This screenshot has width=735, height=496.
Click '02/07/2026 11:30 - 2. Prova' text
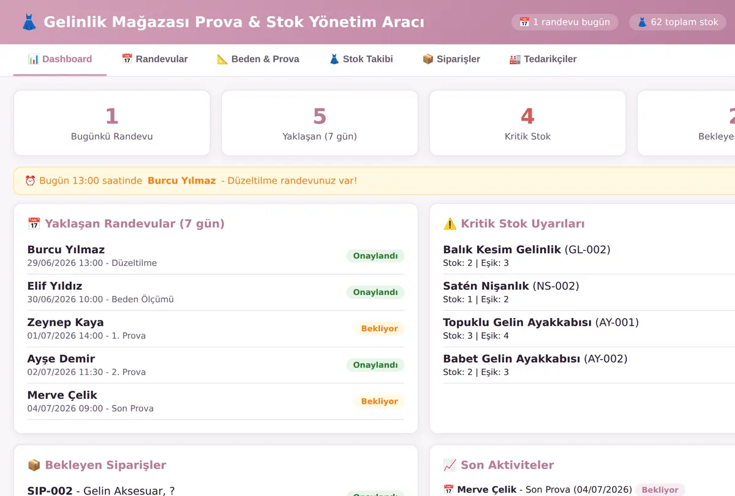pos(86,372)
